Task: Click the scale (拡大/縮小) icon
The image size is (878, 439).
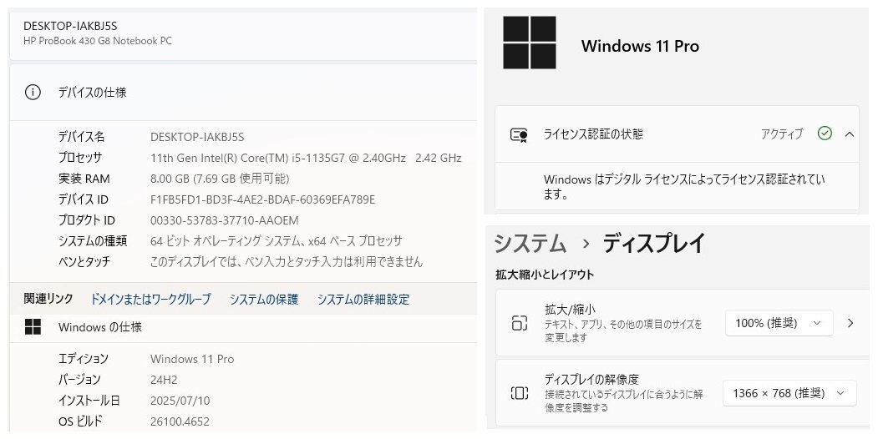Action: pos(519,323)
